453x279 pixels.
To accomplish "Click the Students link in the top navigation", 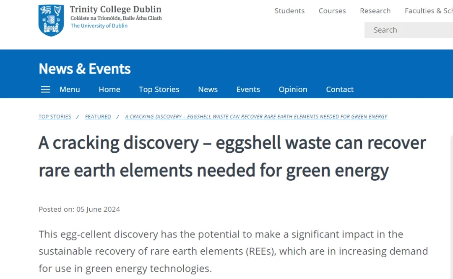I will (x=289, y=11).
